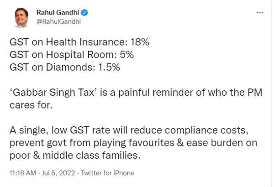Click the 'Gabbar Singh Tax' phrase
274x187 pixels.
(x=53, y=93)
